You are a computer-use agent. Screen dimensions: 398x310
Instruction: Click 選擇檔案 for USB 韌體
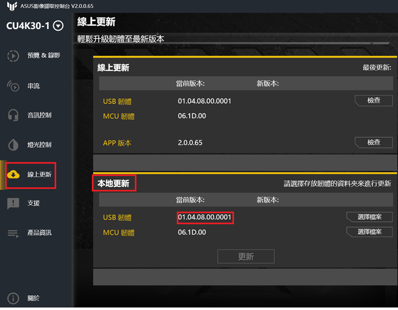click(x=370, y=217)
